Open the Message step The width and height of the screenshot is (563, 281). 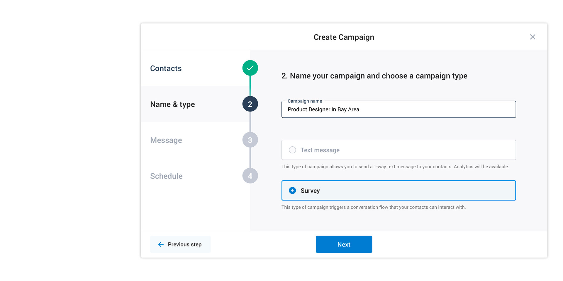click(166, 140)
